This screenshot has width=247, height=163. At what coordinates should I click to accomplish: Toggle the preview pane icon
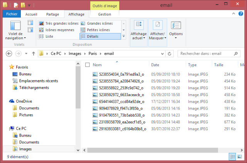30,23
